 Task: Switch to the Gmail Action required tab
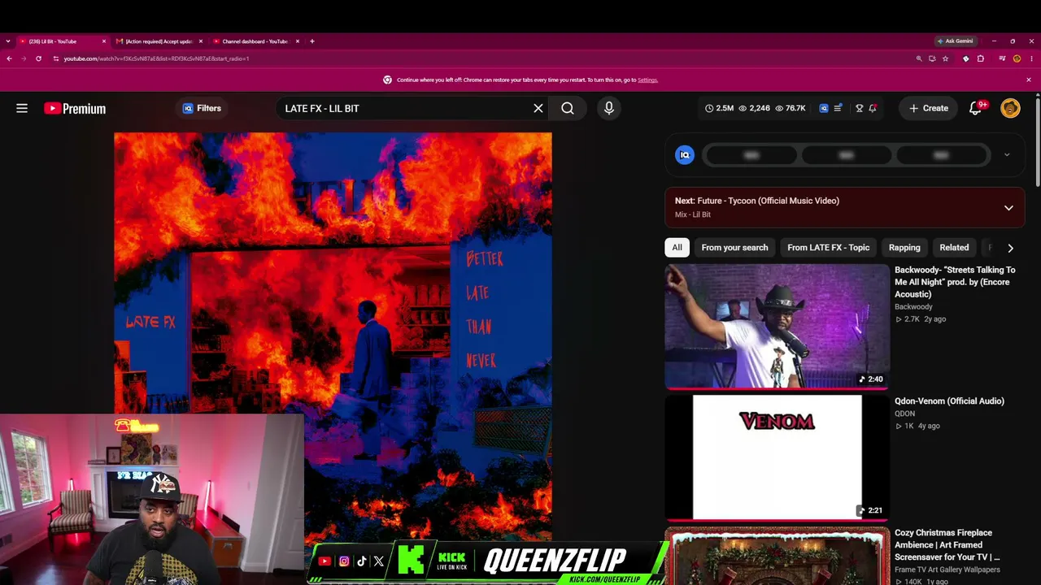coord(159,41)
